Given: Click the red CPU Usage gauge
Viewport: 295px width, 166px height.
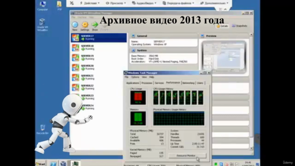Looking at the screenshot, I should click(138, 98).
